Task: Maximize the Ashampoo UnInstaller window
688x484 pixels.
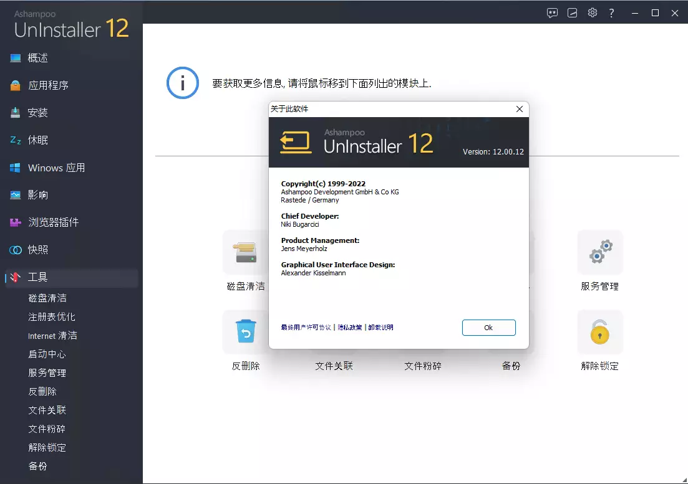Action: [655, 13]
